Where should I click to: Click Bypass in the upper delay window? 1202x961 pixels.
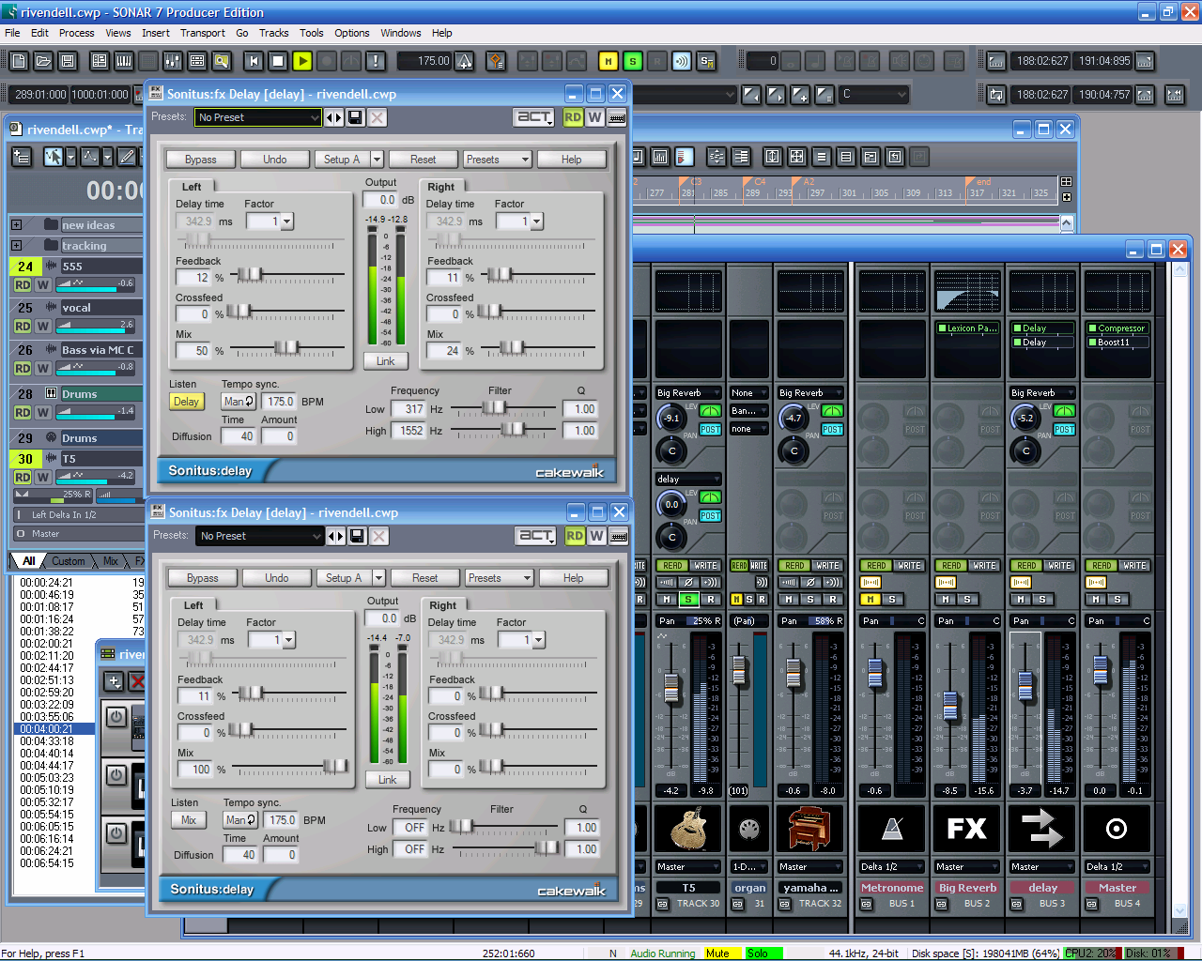[x=200, y=160]
